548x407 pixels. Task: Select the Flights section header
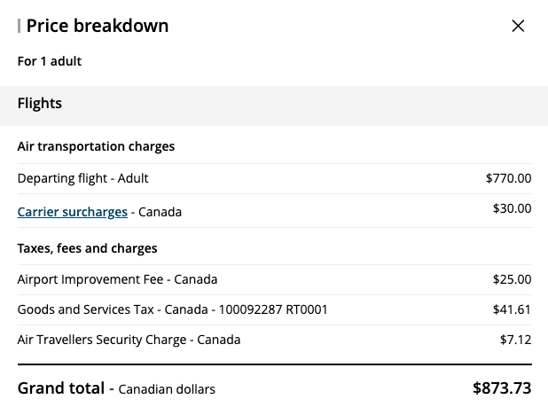(x=40, y=103)
